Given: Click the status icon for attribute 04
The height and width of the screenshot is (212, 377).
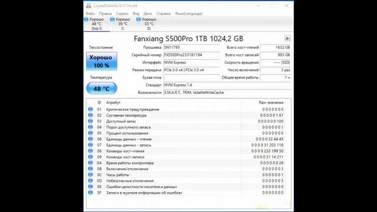Looking at the screenshot, I should [90, 127].
